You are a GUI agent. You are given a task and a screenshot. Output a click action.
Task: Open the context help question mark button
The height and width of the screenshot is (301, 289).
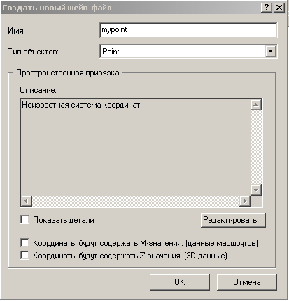click(267, 8)
